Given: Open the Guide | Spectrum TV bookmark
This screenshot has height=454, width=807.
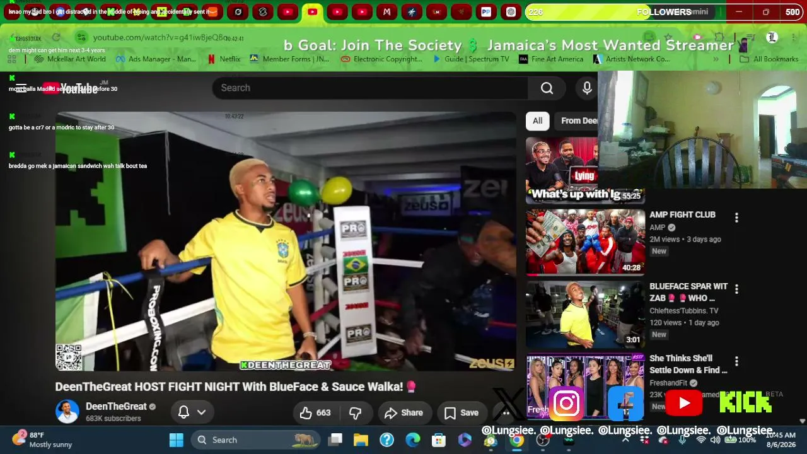Looking at the screenshot, I should (471, 59).
